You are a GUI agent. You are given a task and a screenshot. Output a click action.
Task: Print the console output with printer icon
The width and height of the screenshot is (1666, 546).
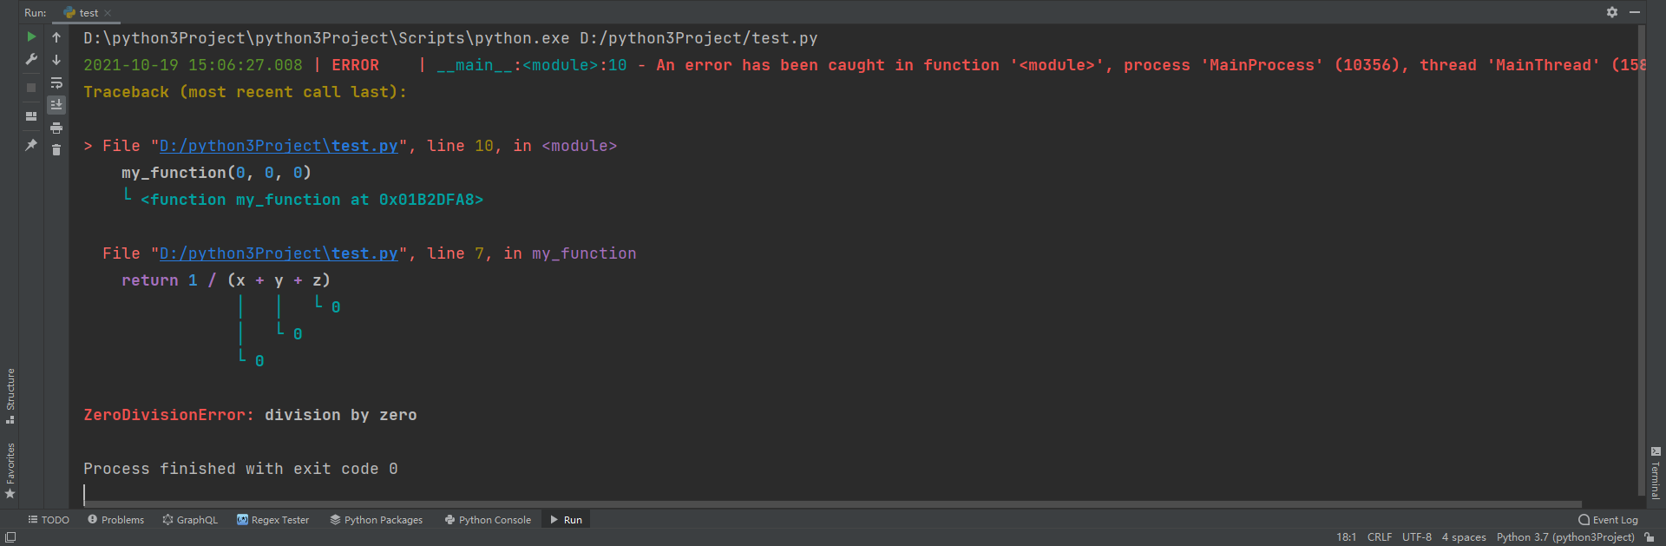[x=56, y=128]
